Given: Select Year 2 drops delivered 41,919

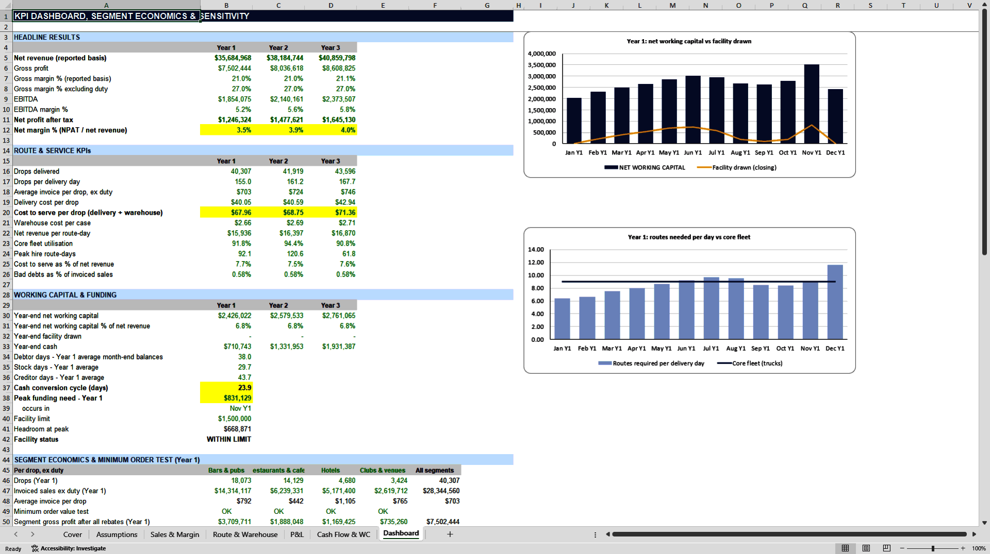Looking at the screenshot, I should (x=278, y=171).
